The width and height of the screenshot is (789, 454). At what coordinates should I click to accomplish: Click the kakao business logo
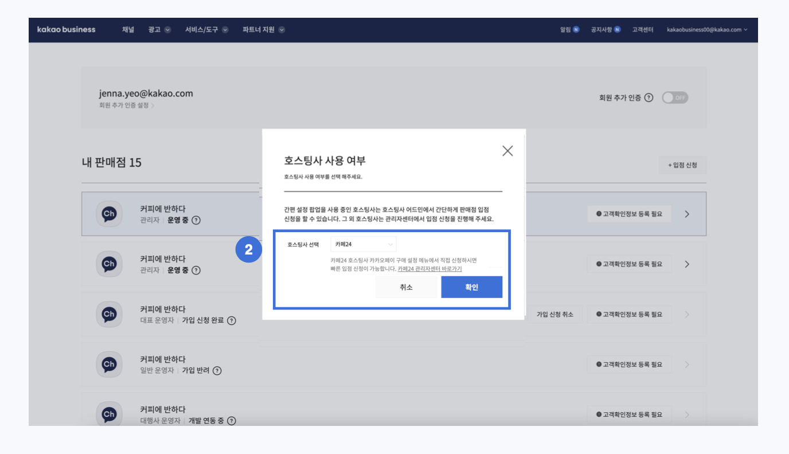[66, 30]
